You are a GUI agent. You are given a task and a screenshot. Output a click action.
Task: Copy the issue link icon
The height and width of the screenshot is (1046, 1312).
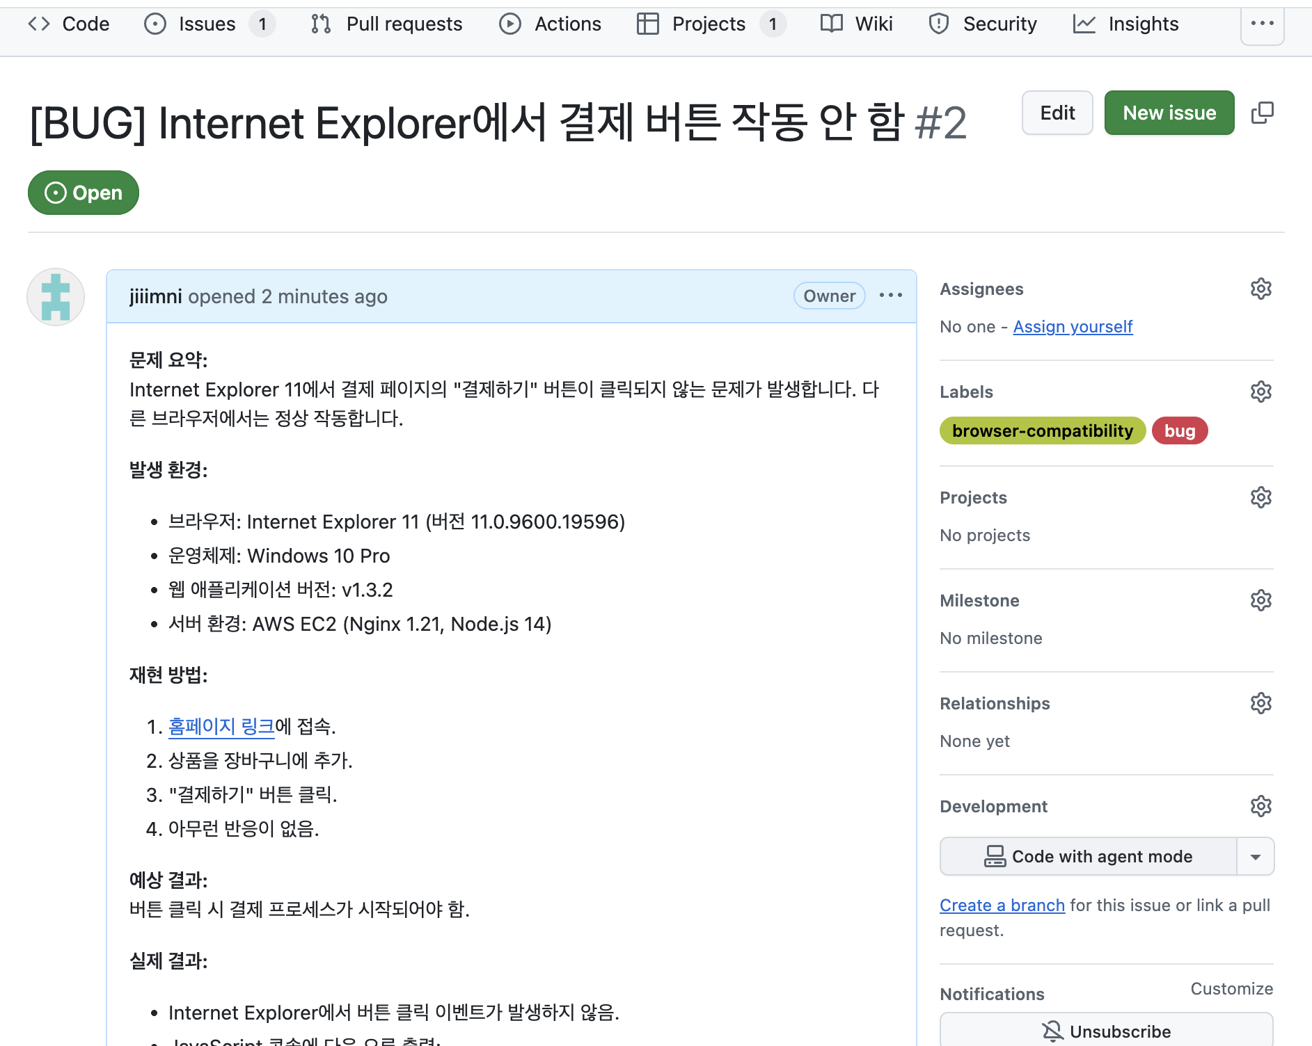click(x=1262, y=113)
